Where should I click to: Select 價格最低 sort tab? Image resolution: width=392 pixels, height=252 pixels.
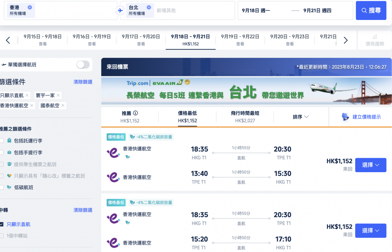[x=187, y=117]
